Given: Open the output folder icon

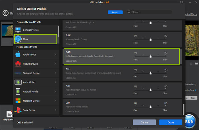Looking at the screenshot, I should tap(196, 64).
